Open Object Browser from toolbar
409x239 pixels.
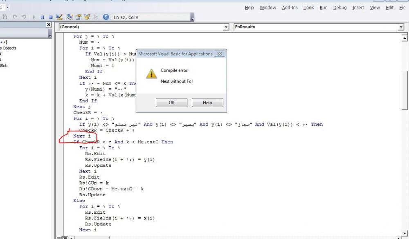87,17
